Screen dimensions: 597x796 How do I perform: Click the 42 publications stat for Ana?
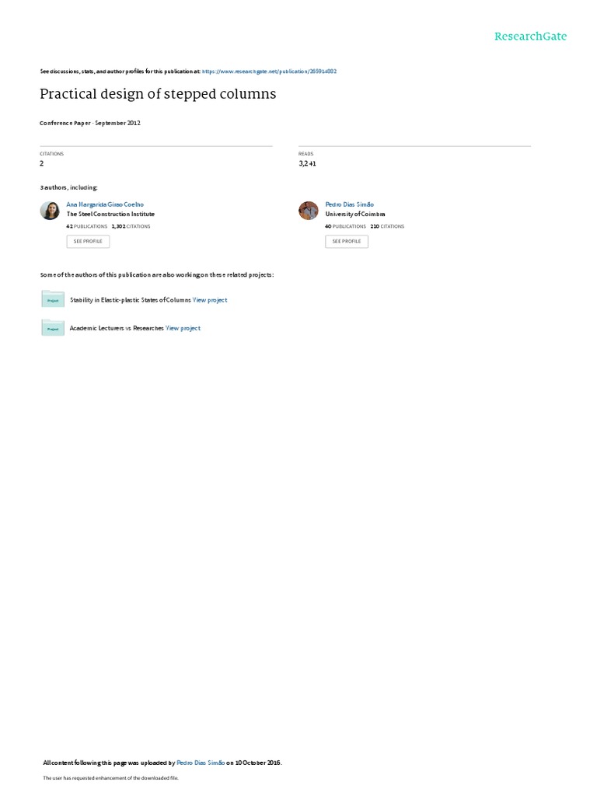(86, 226)
